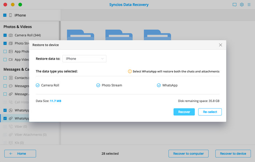The height and width of the screenshot is (162, 255).
Task: Open the settings gear icon
Action: tap(242, 5)
